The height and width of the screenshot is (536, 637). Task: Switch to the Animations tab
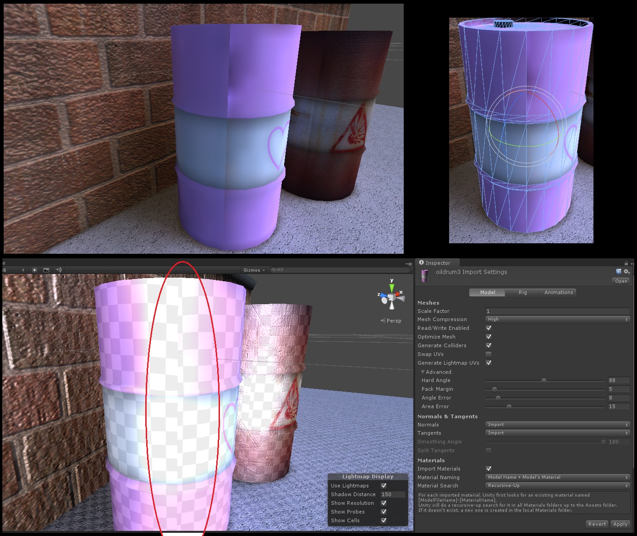558,292
